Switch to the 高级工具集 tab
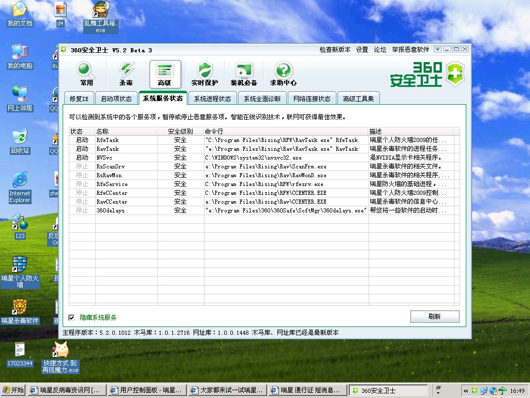Screen dimensions: 530x398 pos(358,98)
